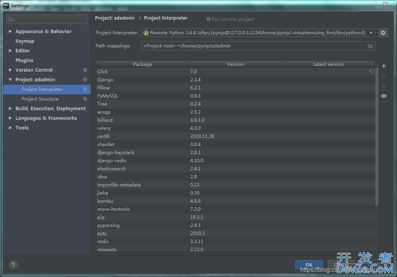397x277 pixels.
Task: Collapse the Project: zdadmin section
Action: (10, 80)
